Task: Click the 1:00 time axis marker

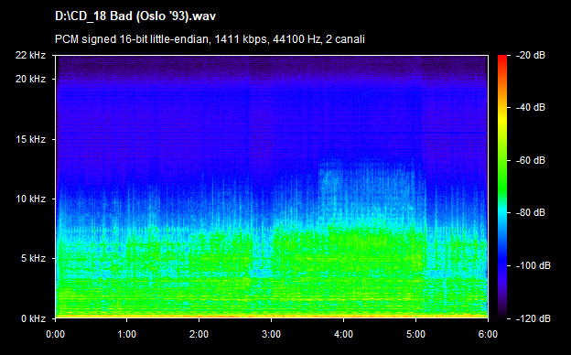Action: (x=126, y=334)
